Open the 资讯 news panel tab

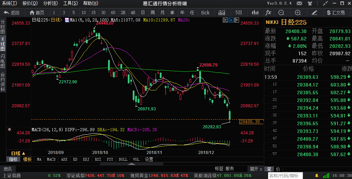[x=8, y=169]
